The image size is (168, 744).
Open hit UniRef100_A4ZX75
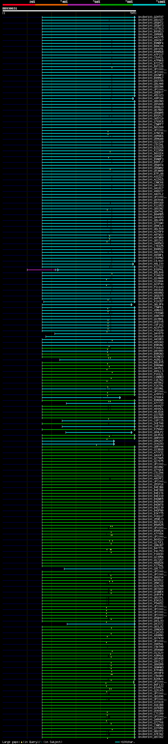pyautogui.click(x=151, y=37)
